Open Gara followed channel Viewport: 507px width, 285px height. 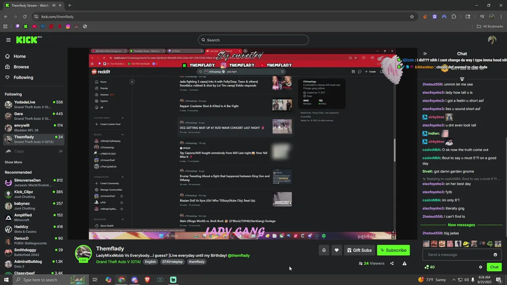[x=34, y=116]
